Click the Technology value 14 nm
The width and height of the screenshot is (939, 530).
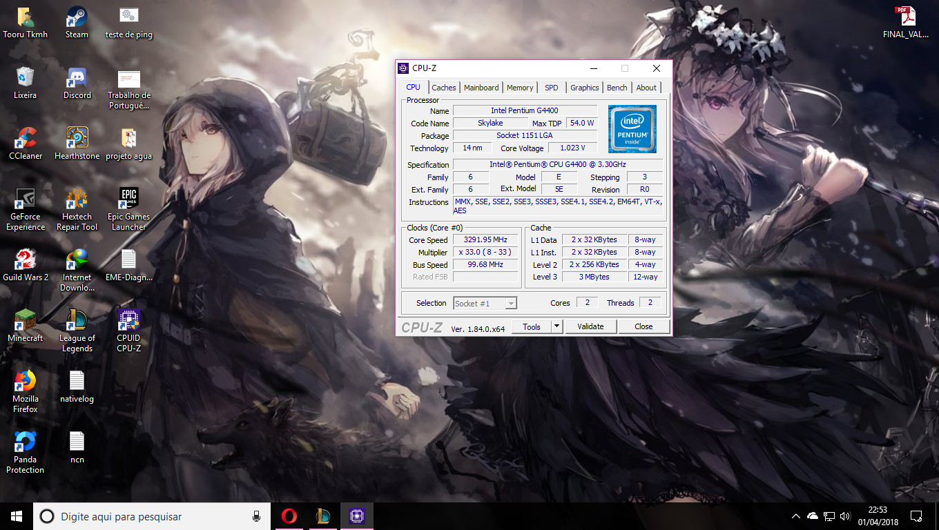coord(472,148)
